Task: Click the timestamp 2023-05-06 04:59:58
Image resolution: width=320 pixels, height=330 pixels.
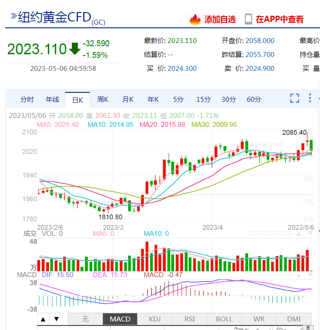Action: tap(63, 69)
